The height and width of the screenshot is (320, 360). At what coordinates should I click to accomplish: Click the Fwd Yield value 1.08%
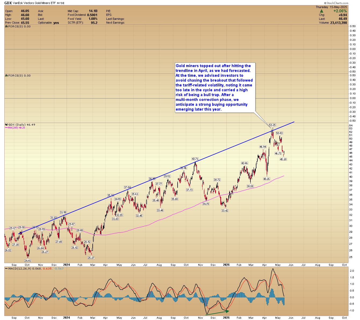tap(93, 19)
